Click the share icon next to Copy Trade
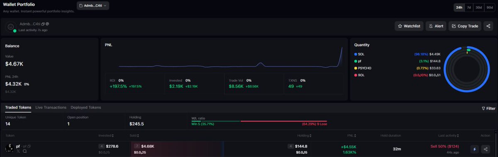Image resolution: width=498 pixels, height=157 pixels. (488, 26)
